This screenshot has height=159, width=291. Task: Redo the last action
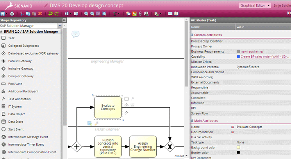click(56, 14)
